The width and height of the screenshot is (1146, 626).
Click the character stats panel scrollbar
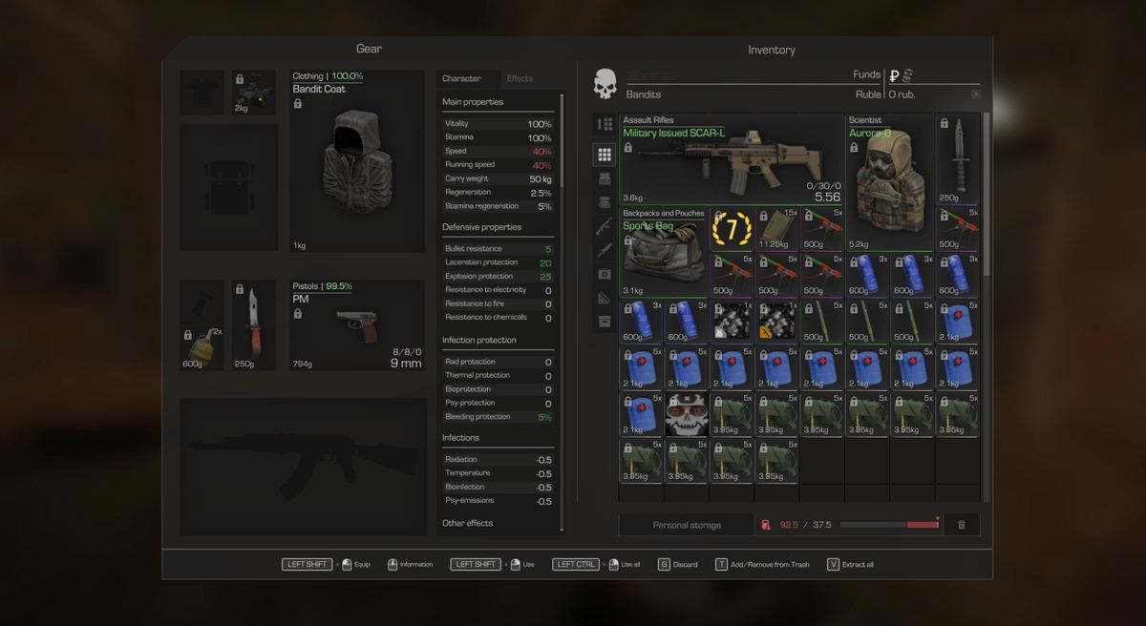pyautogui.click(x=562, y=140)
